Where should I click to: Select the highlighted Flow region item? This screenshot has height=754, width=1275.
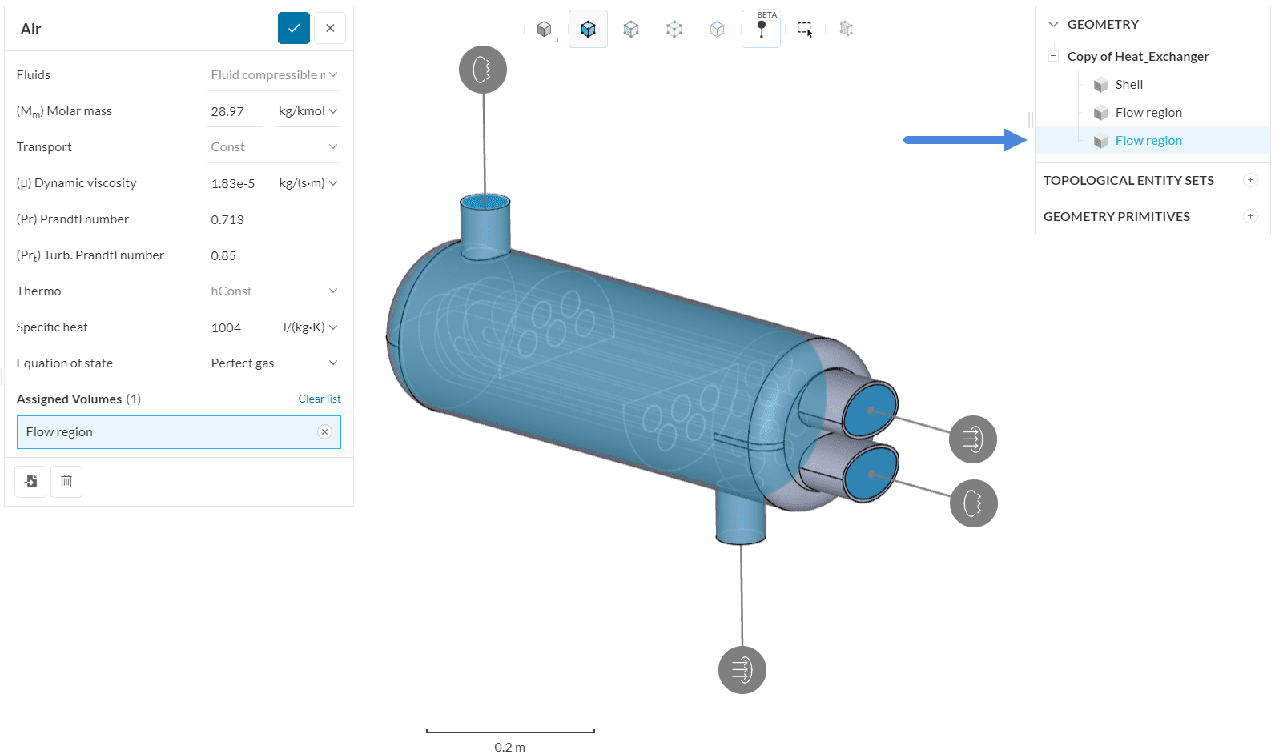[x=1148, y=141]
